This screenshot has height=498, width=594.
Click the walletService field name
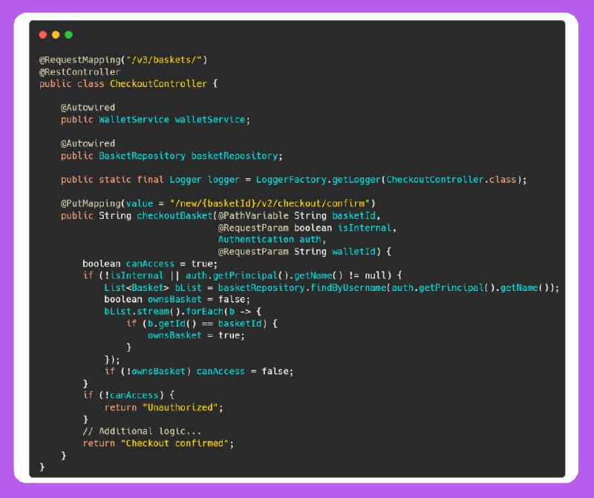coord(210,119)
